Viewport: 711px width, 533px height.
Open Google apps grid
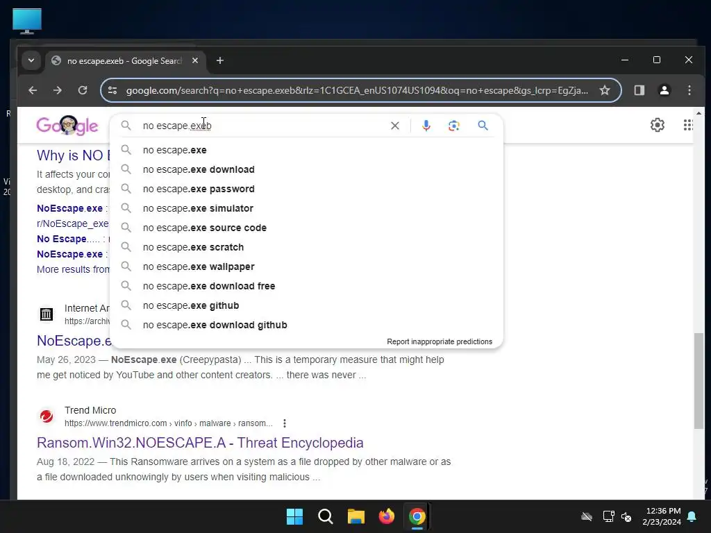(687, 125)
